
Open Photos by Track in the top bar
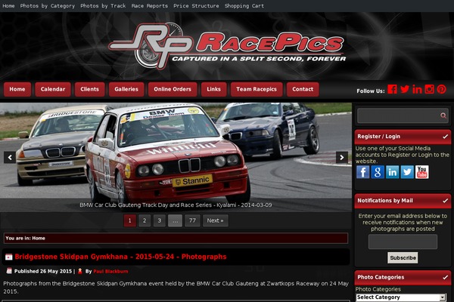click(x=103, y=6)
